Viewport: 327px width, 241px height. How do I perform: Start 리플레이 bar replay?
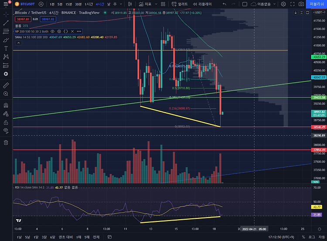tap(202, 4)
